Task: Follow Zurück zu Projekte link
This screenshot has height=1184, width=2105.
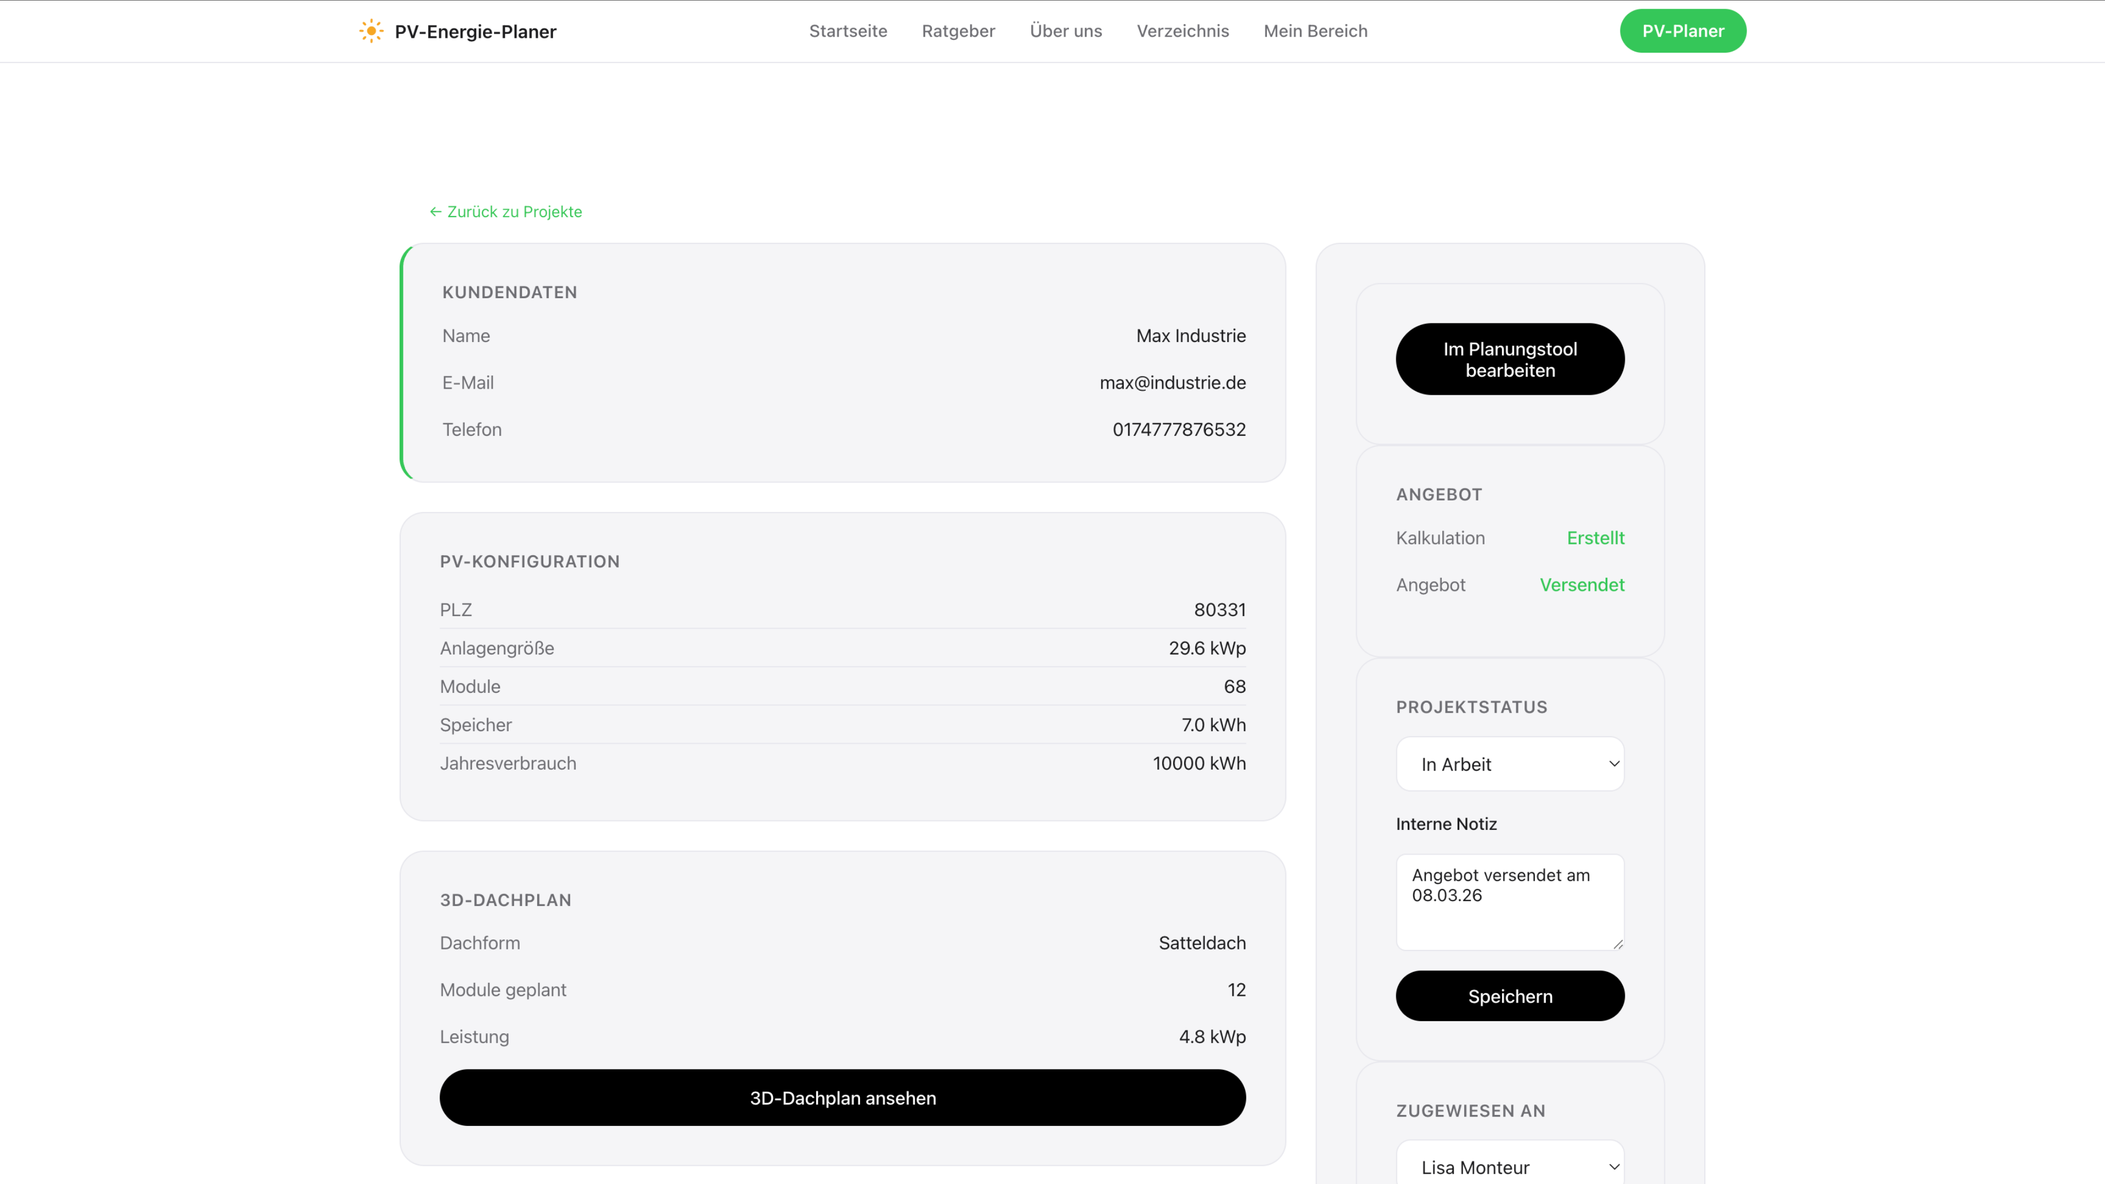Action: tap(514, 212)
